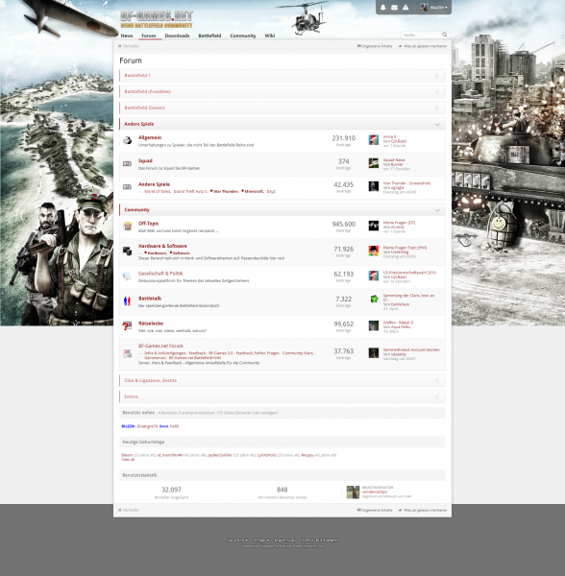
Task: Click Alles als gelesen markieren at top
Action: (423, 46)
